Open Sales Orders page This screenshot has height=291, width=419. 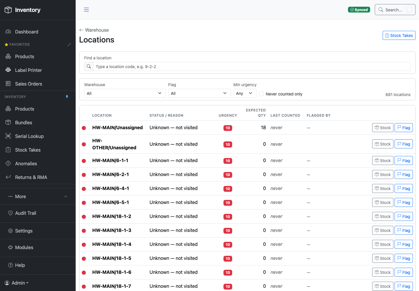pyautogui.click(x=38, y=84)
